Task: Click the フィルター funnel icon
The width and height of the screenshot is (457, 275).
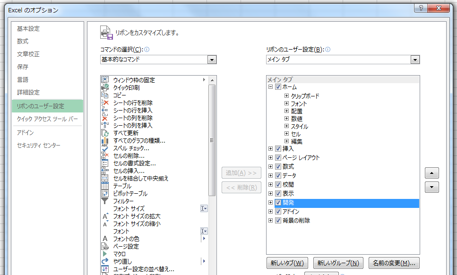Action: (105, 201)
